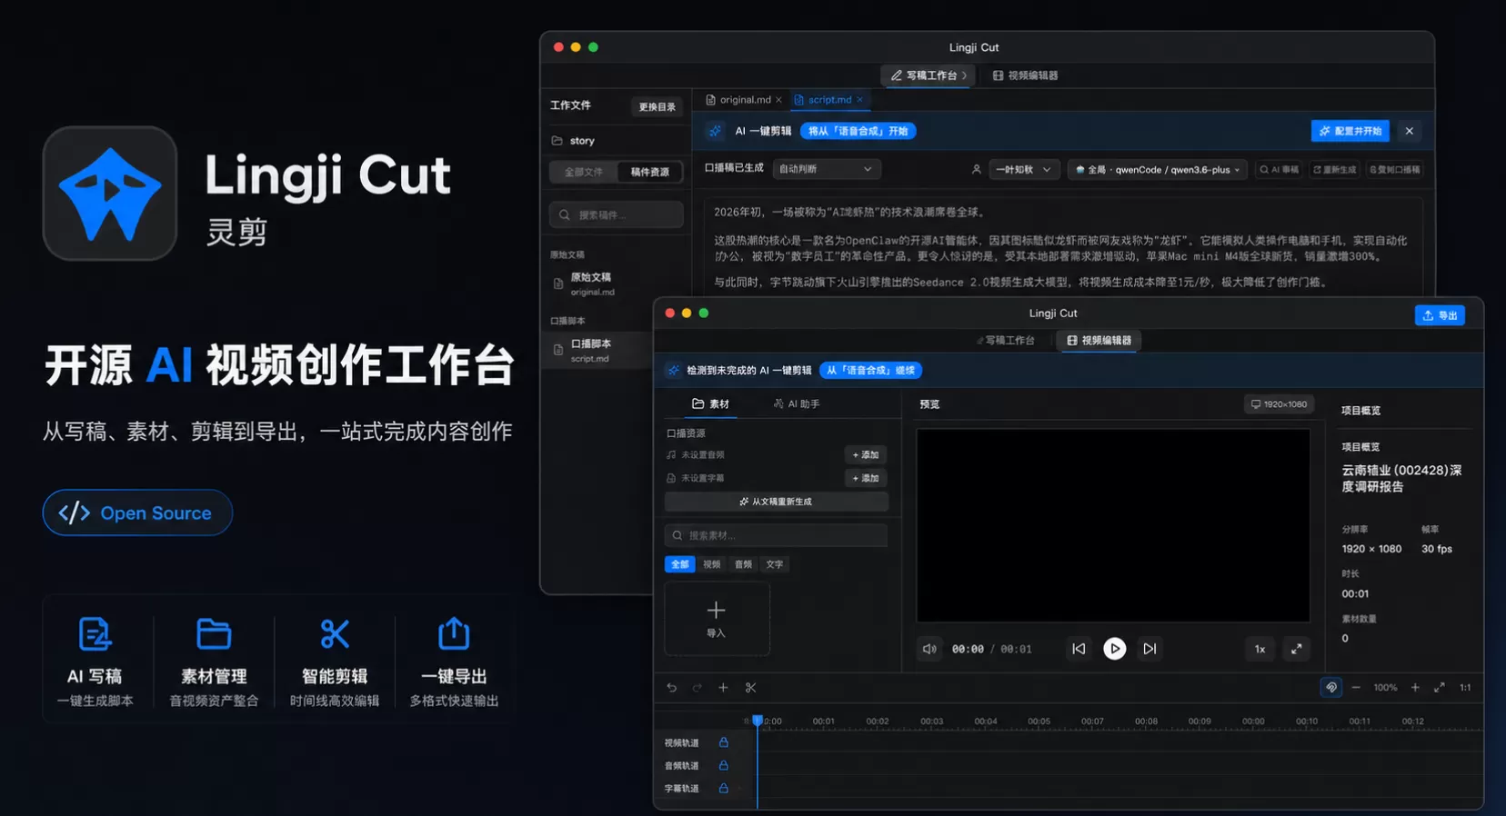Open the AI 助手 panel tab
The height and width of the screenshot is (816, 1506).
796,403
